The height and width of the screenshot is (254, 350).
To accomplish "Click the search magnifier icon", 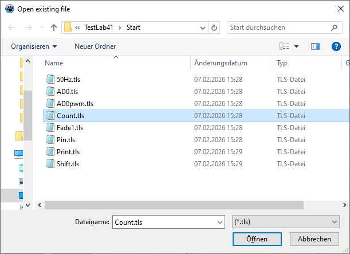I will click(x=335, y=28).
